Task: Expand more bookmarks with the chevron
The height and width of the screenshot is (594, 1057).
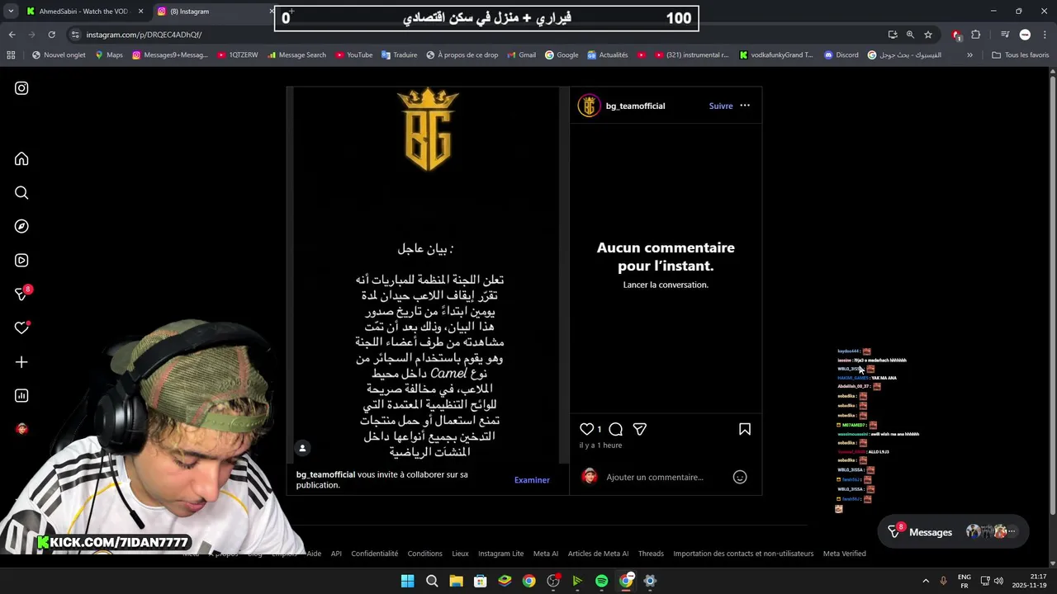Action: [x=969, y=55]
